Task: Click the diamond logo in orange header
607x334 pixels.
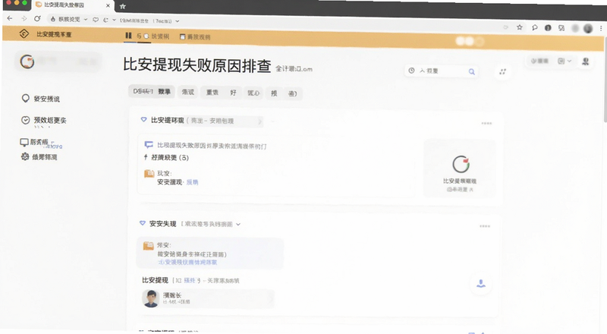Action: [24, 34]
